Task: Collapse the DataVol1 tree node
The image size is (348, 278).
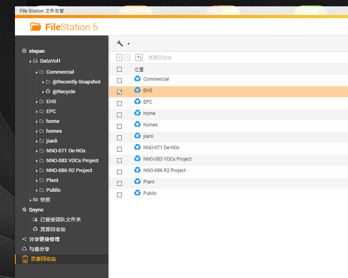Action: (30, 61)
